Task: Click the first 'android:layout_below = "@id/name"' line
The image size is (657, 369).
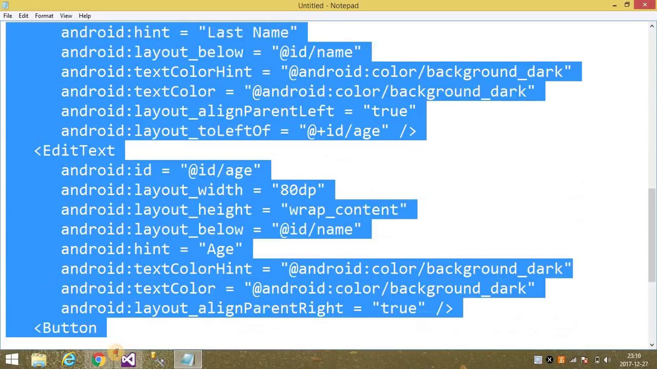Action: point(211,52)
